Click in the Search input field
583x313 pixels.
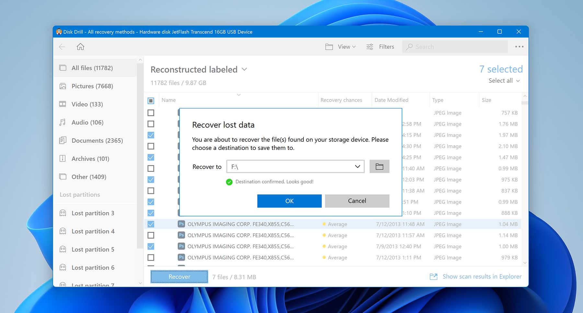[x=455, y=47]
